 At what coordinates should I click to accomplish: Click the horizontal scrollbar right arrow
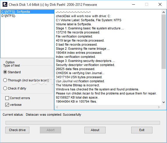point(159,107)
